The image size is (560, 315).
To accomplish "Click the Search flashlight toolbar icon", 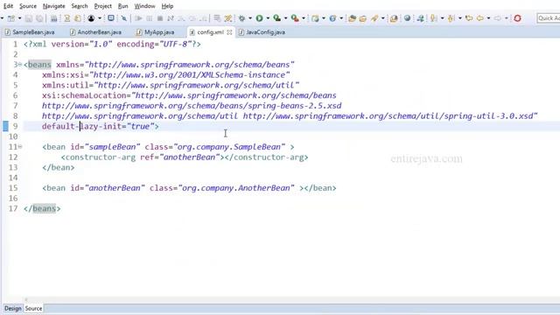I will point(374,18).
